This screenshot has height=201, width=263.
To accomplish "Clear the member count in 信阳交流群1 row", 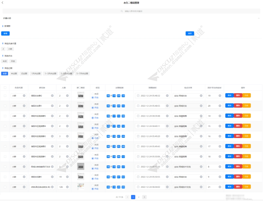I will (x=67, y=177).
